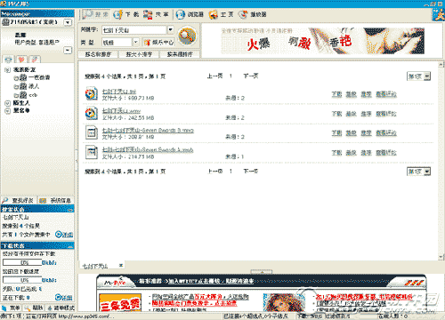Collapse the 我的好友 friends group
The width and height of the screenshot is (445, 320).
(8, 70)
